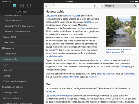Go back with the left arrow
139x104 pixels.
[46, 6]
